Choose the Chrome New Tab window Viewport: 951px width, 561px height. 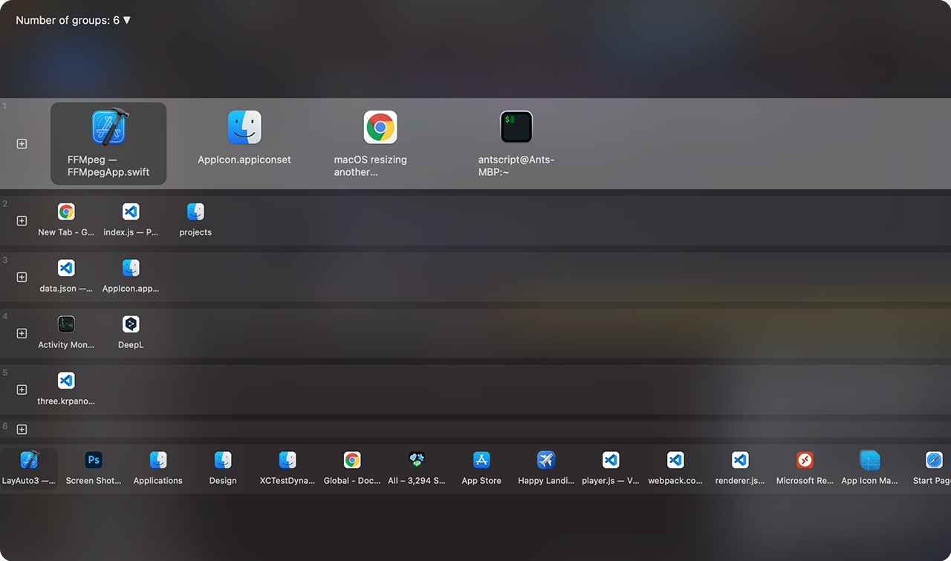coord(66,220)
